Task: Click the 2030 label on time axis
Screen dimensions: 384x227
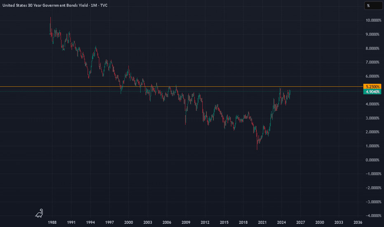Action: (320, 222)
